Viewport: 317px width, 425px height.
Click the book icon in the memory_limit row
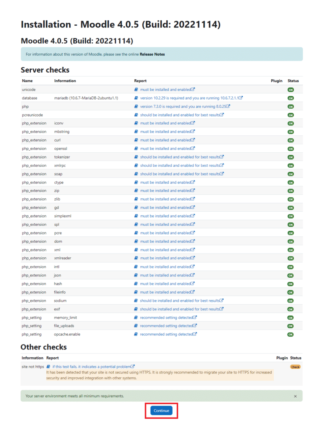(136, 318)
